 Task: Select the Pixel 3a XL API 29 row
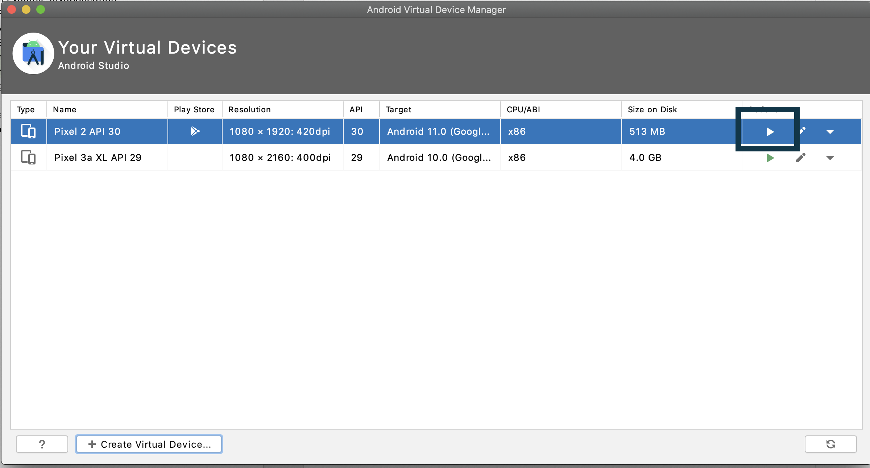pos(98,158)
